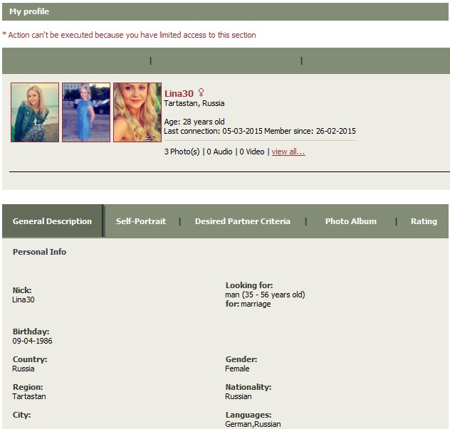Switch to the General Description tab

[x=52, y=221]
